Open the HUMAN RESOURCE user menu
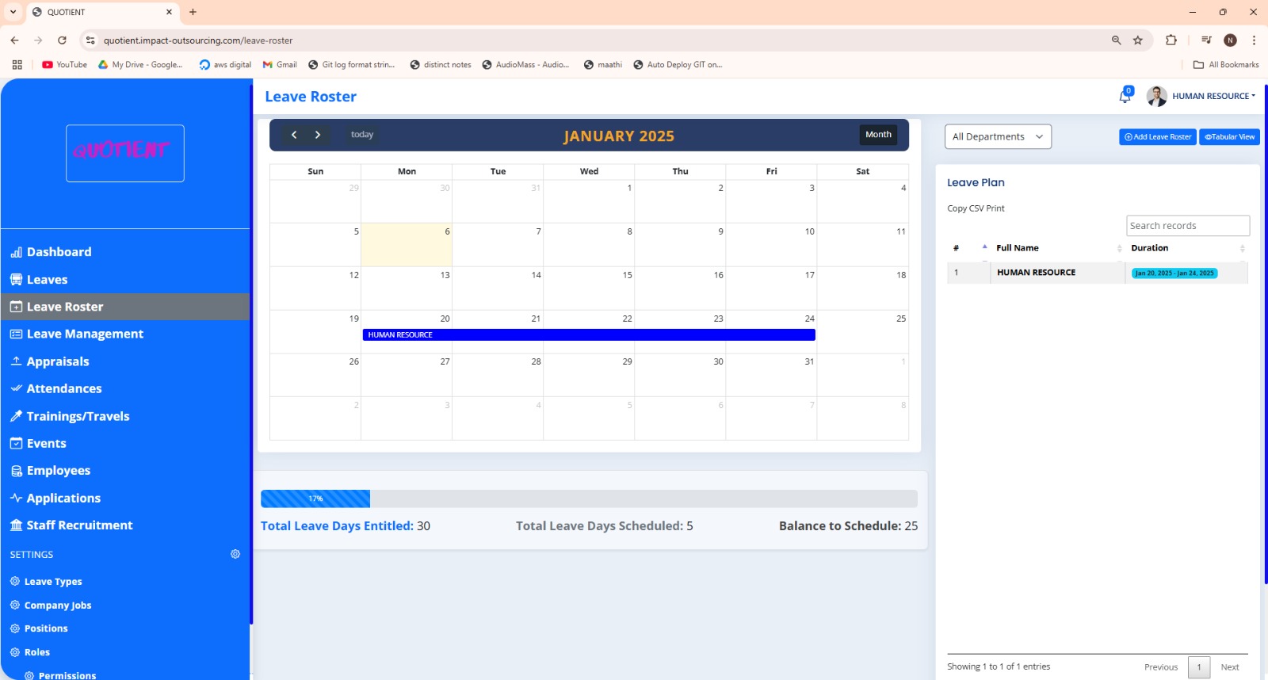This screenshot has height=680, width=1268. [x=1213, y=96]
